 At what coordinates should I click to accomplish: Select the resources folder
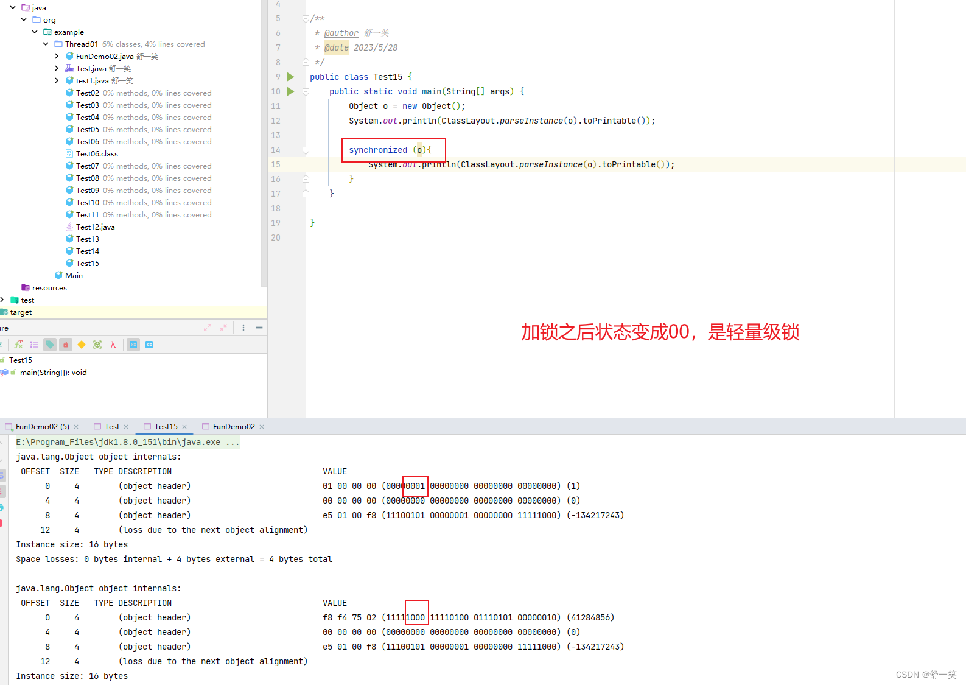pyautogui.click(x=49, y=287)
